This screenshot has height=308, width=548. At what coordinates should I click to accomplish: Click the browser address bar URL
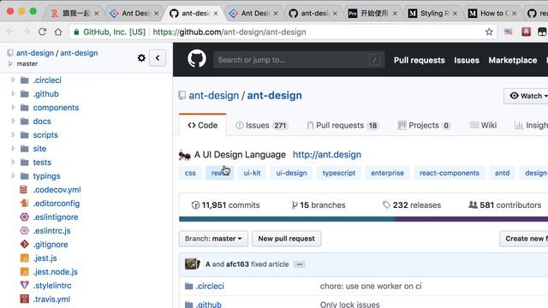click(229, 32)
